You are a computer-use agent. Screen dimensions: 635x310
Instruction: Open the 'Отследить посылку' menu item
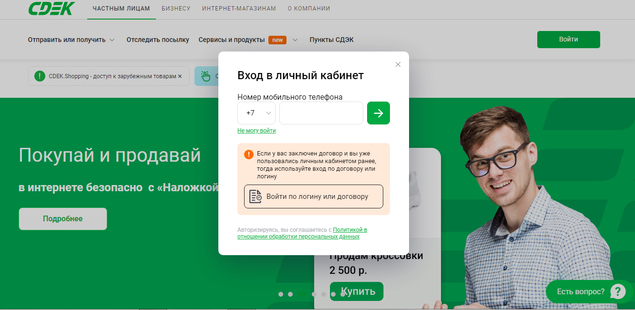click(x=158, y=40)
